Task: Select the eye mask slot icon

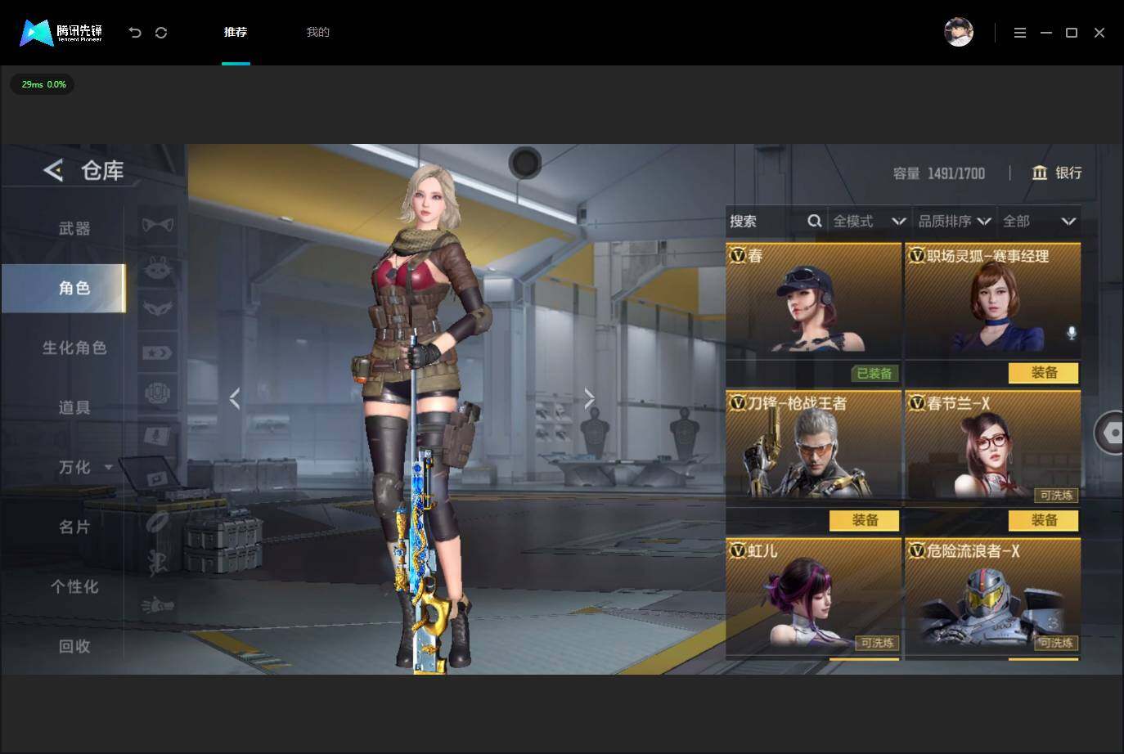Action: (158, 308)
